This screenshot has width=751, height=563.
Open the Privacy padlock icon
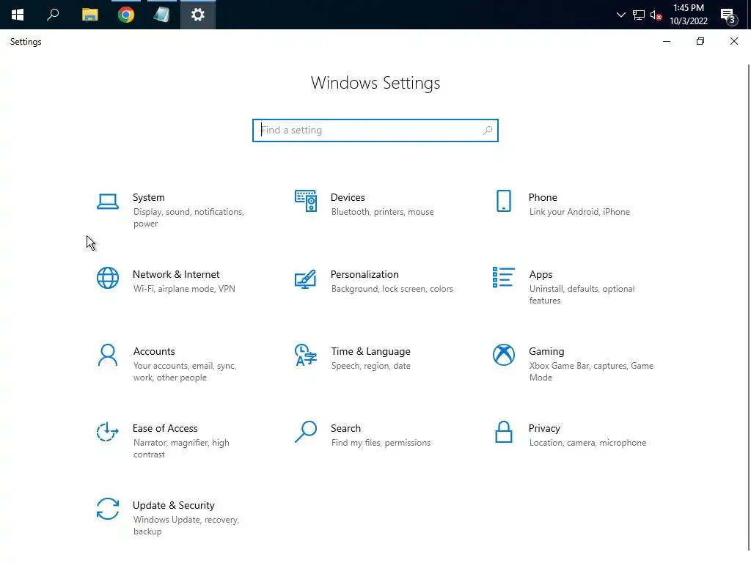[x=503, y=432]
